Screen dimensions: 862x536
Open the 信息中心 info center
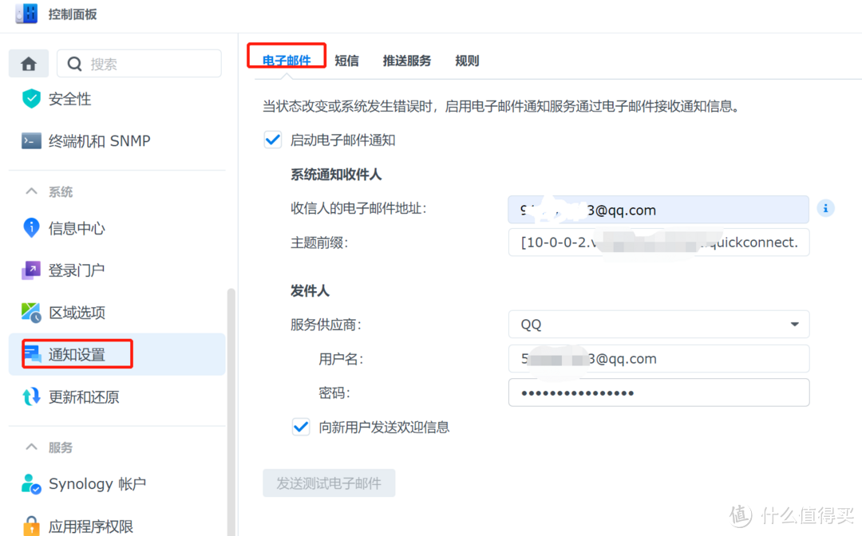click(77, 228)
